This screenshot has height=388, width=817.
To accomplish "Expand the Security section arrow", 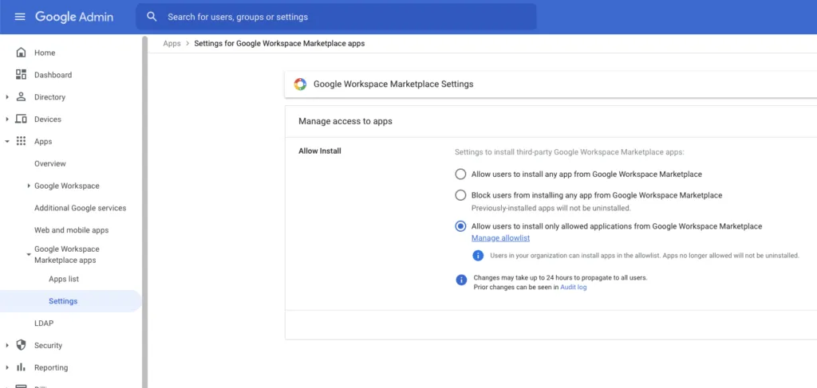I will click(7, 345).
